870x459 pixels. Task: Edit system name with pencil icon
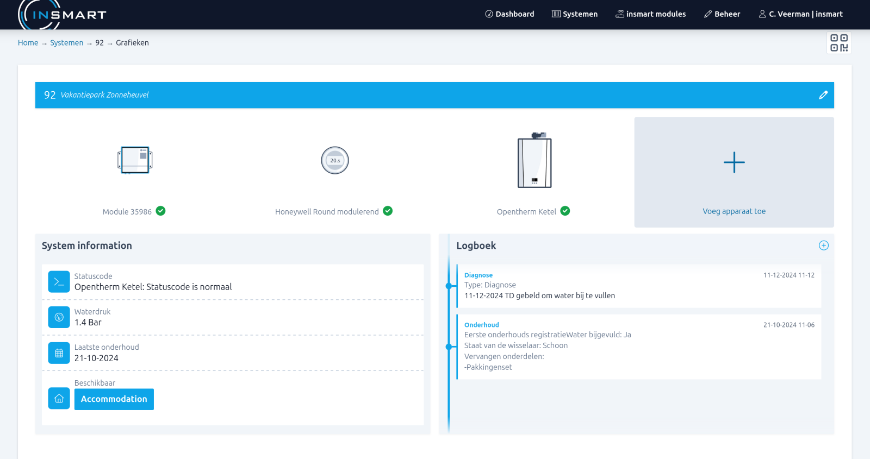coord(823,95)
